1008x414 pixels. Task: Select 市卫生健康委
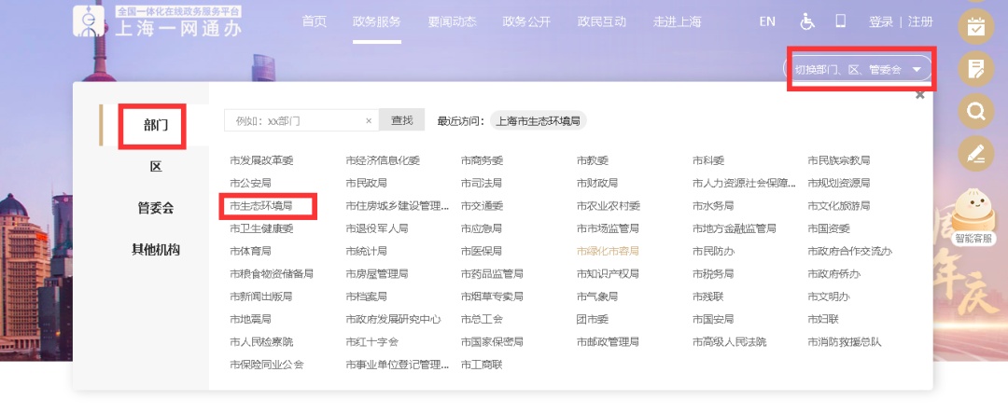click(x=261, y=228)
